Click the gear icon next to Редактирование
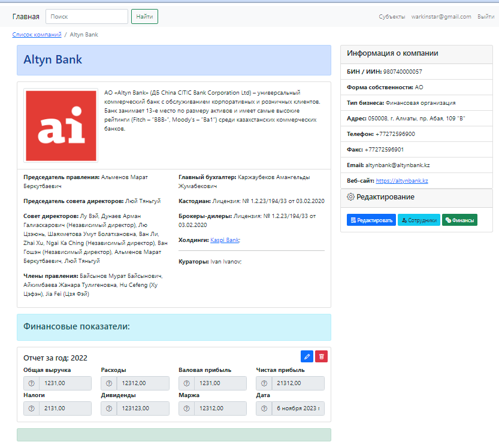Screen dimensions: 499x448 pyautogui.click(x=350, y=197)
